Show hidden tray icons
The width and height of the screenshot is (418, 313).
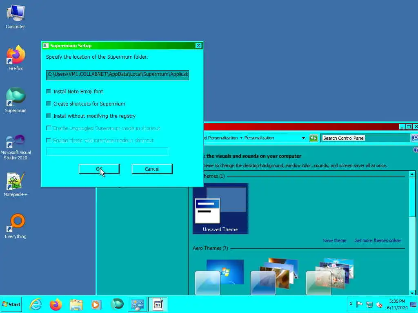351,304
